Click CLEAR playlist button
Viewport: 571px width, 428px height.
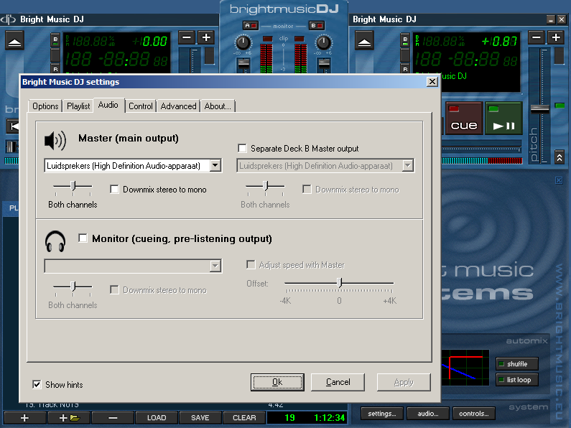click(x=244, y=418)
